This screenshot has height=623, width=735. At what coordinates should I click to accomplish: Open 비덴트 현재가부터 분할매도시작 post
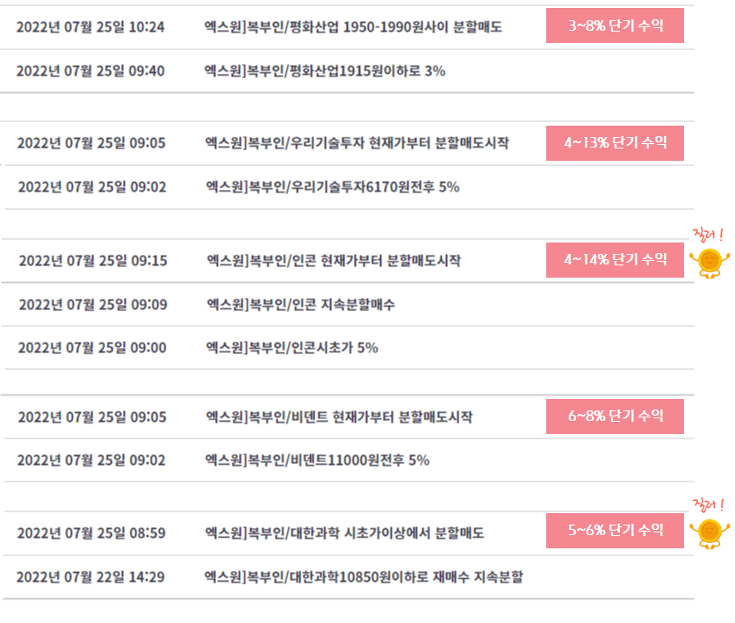(339, 417)
